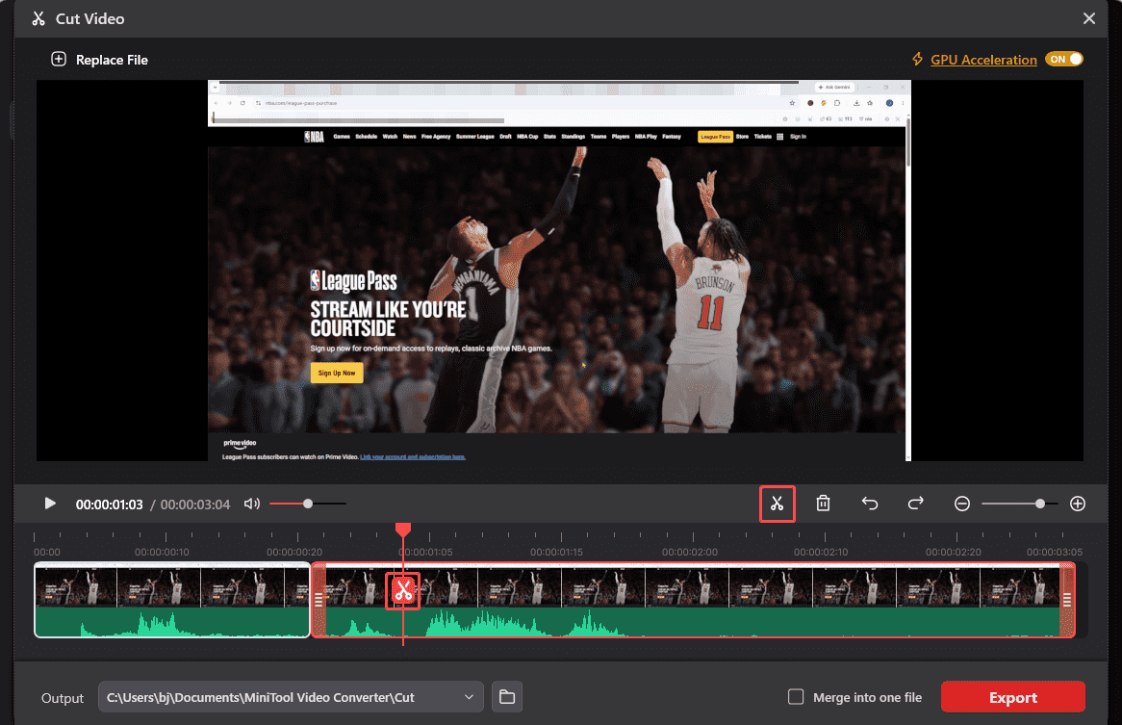Viewport: 1122px width, 725px height.
Task: Click ruler label 00:00:01:15
Action: (x=557, y=552)
